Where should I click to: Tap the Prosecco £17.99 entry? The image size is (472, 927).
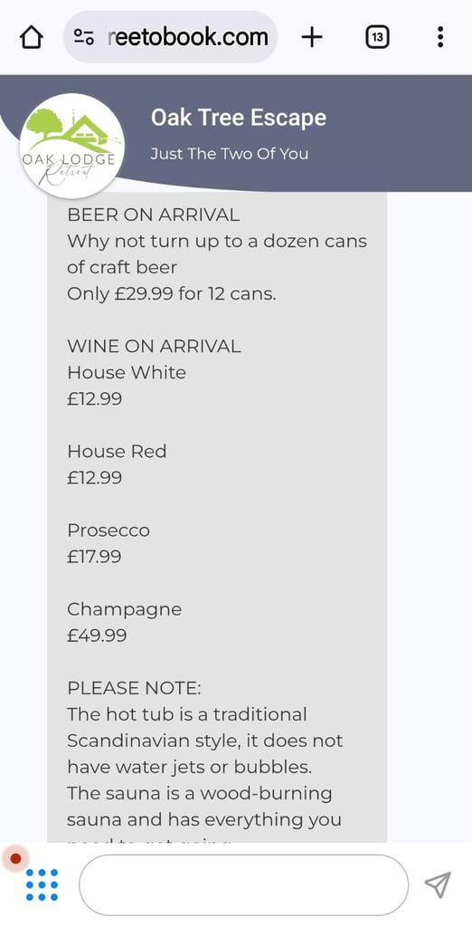click(x=109, y=543)
